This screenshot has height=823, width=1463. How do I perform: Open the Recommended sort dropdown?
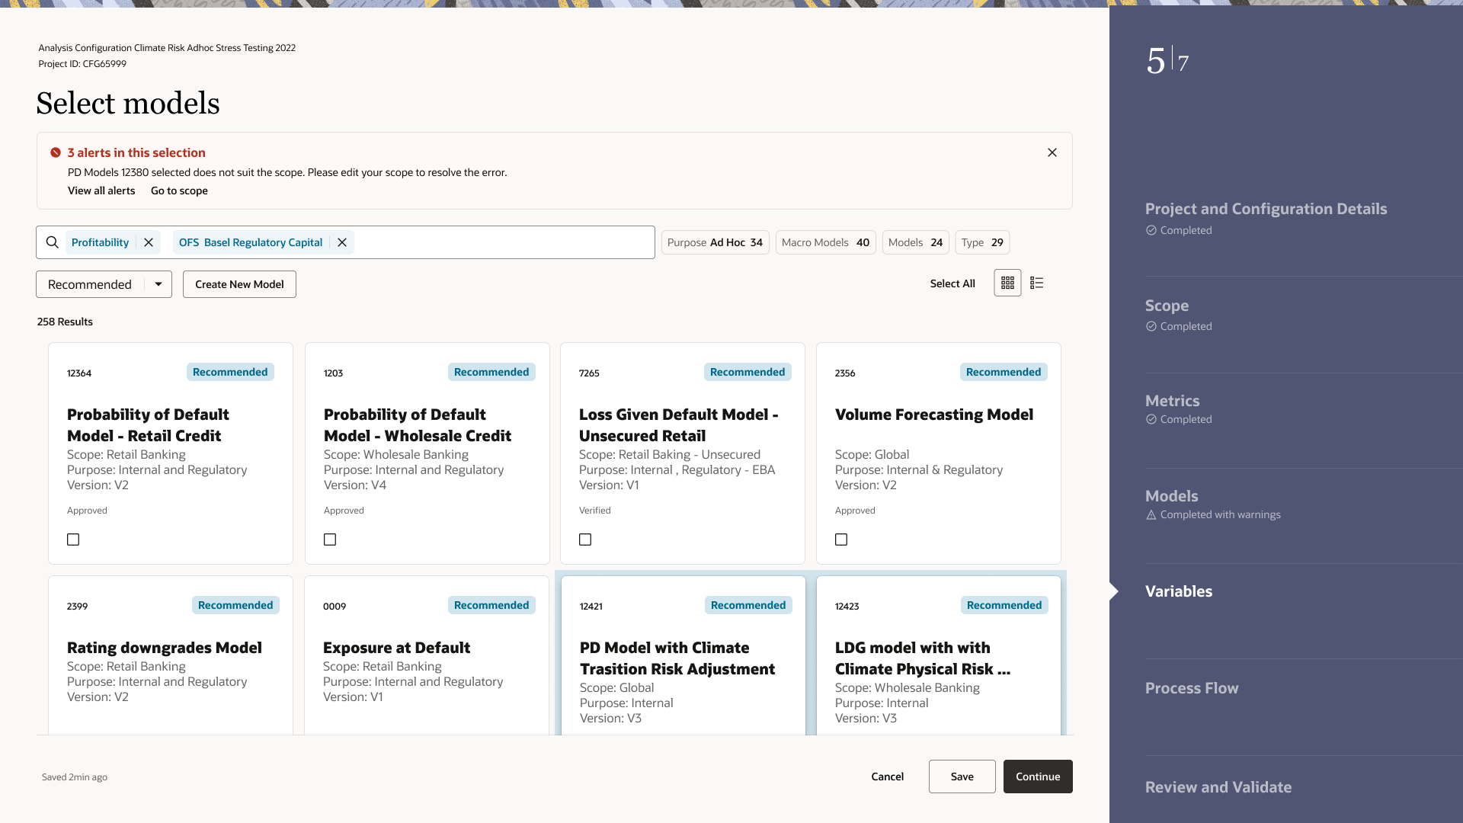[x=104, y=284]
